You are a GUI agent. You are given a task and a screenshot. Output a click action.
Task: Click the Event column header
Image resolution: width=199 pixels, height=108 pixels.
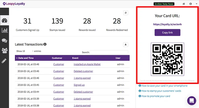pyautogui.click(x=75, y=58)
